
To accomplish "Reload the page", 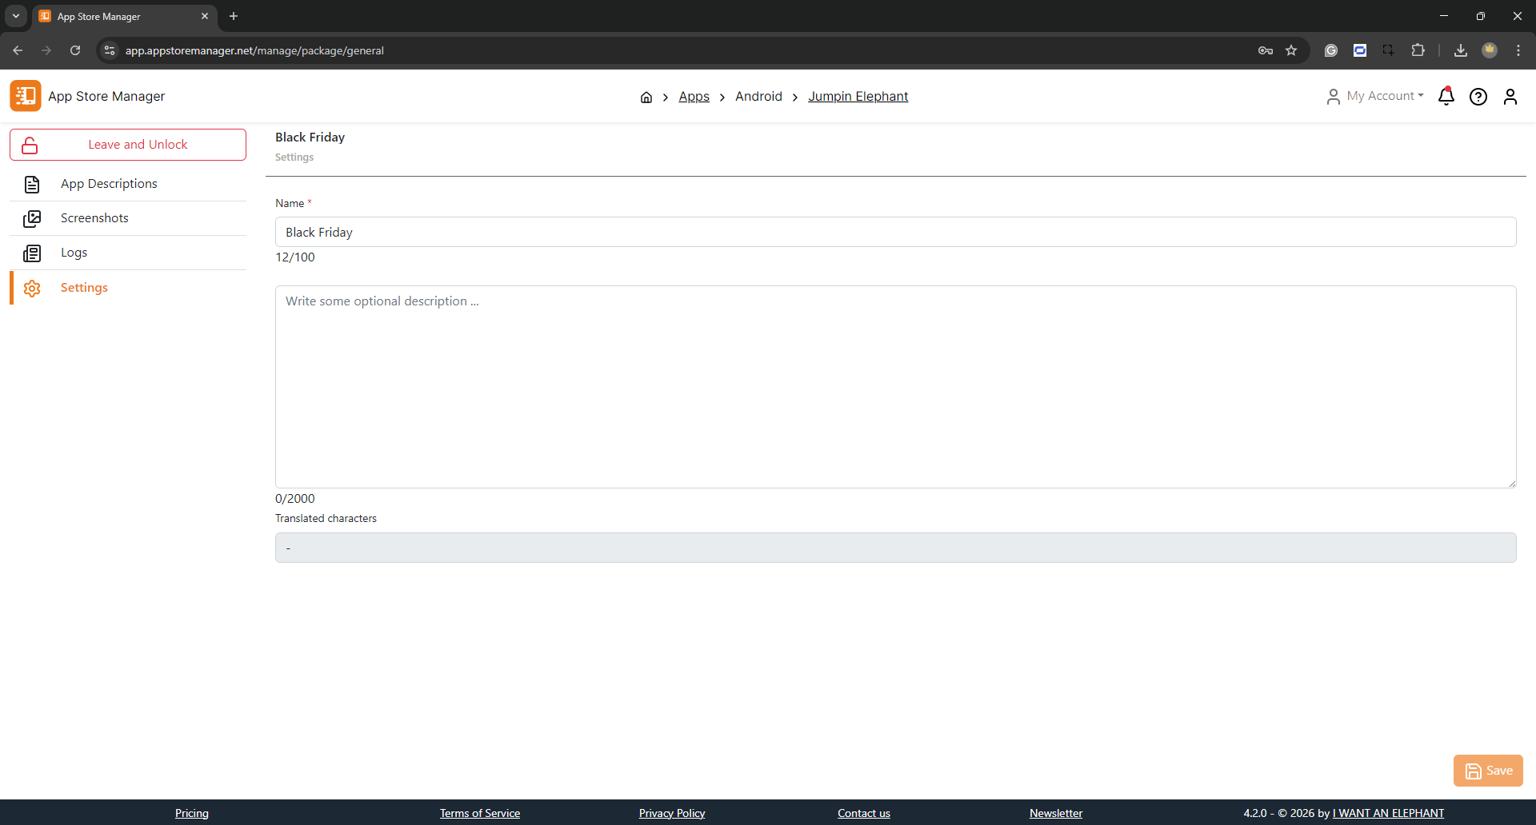I will pyautogui.click(x=75, y=50).
